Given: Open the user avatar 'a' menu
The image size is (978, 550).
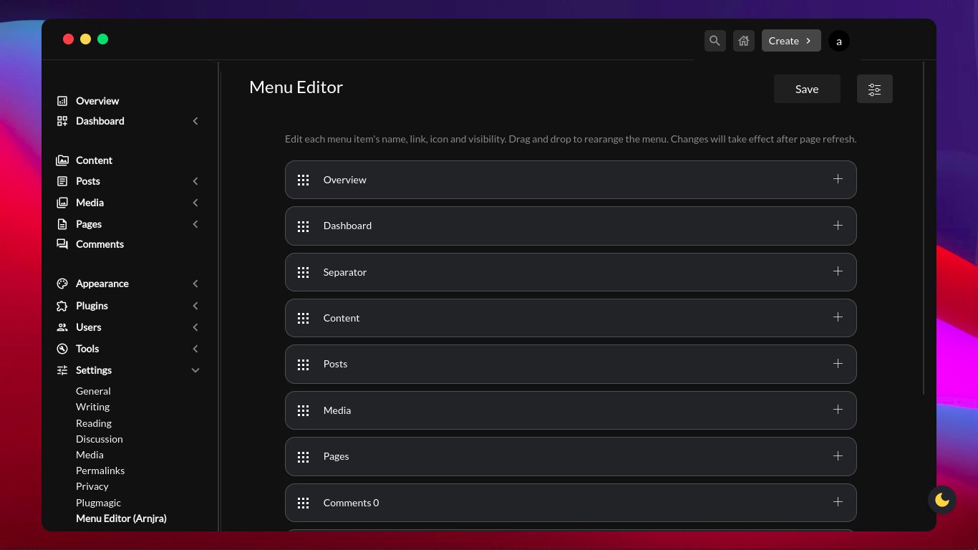Looking at the screenshot, I should point(839,42).
